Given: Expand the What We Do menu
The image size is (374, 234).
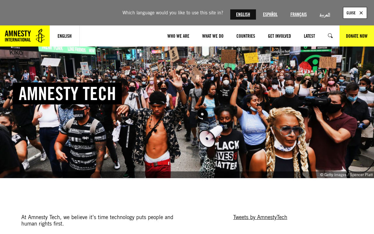Looking at the screenshot, I should [213, 36].
